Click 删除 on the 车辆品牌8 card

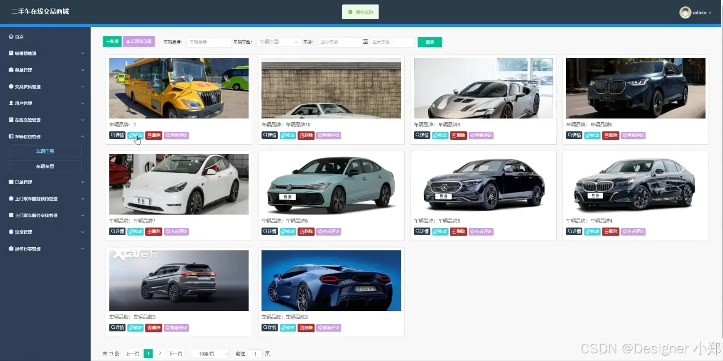pos(610,135)
